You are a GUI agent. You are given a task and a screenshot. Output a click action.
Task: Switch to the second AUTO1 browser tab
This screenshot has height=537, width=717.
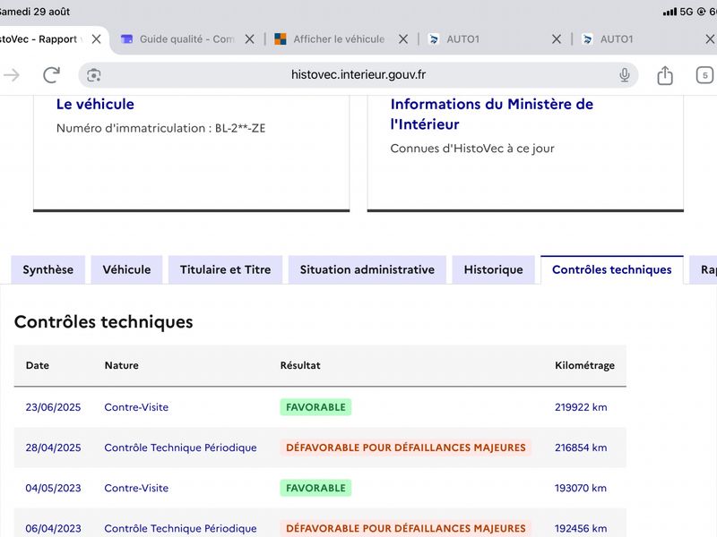tap(617, 39)
